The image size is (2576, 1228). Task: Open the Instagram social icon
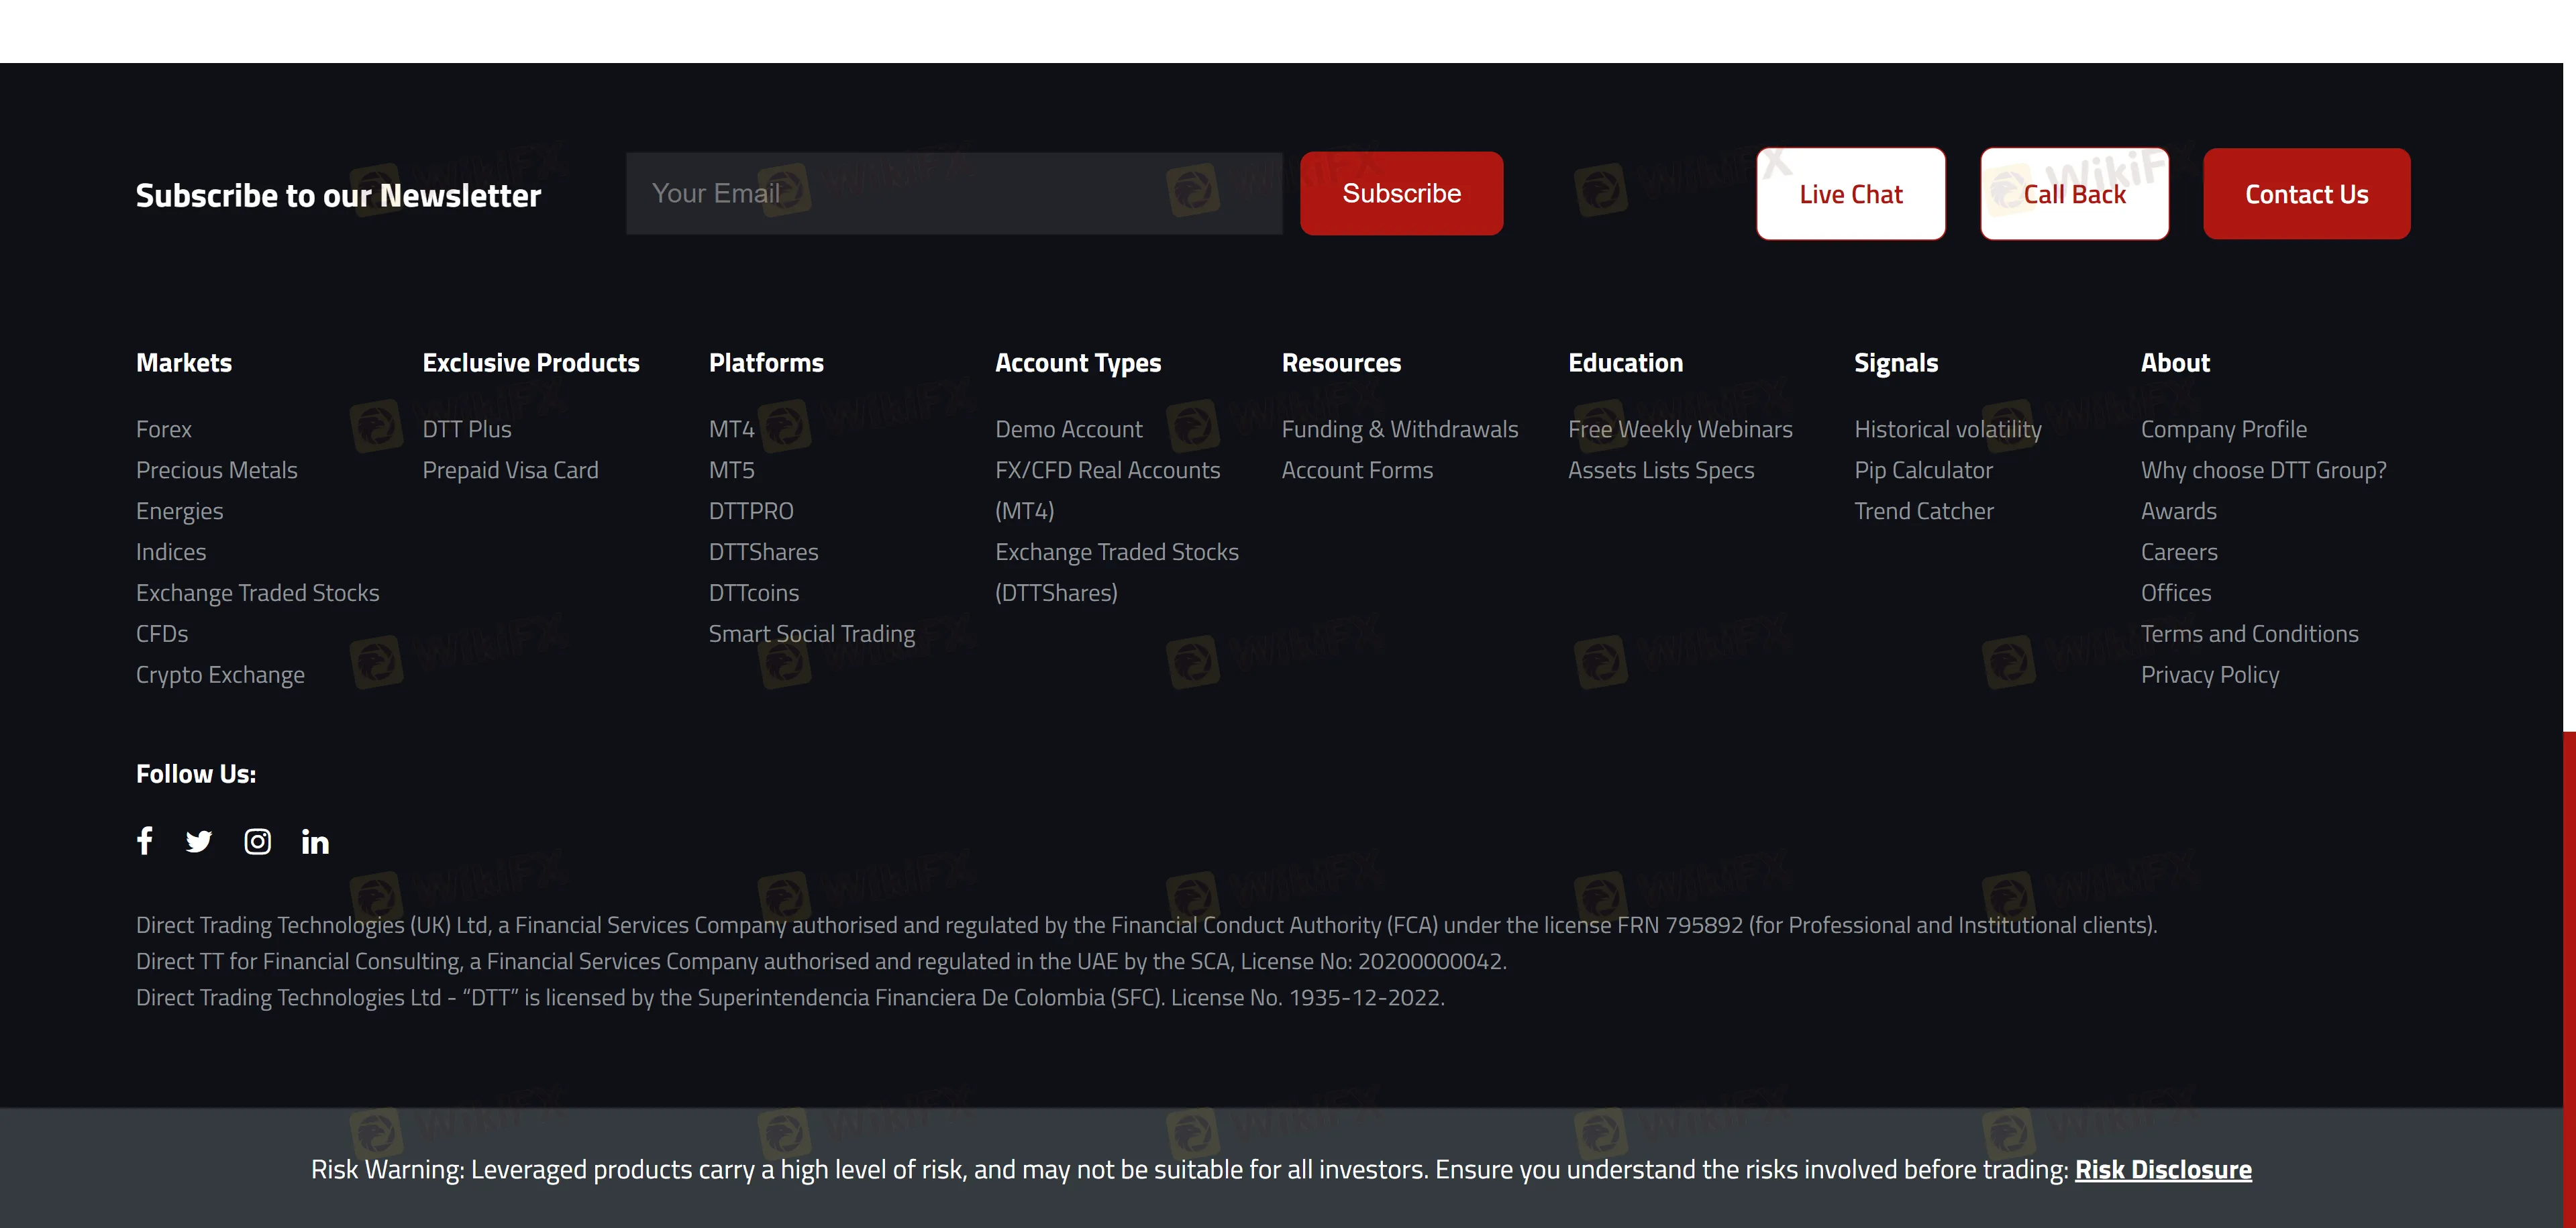click(x=257, y=842)
